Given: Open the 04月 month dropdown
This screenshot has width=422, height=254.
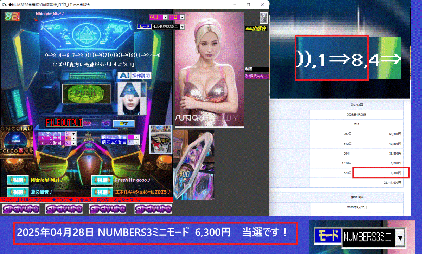Looking at the screenshot, I should [165, 17].
